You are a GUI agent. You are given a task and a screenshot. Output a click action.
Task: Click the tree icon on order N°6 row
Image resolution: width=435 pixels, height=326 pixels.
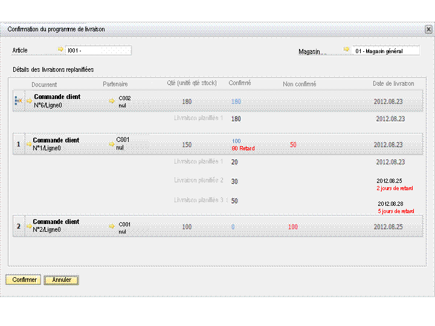coord(18,100)
